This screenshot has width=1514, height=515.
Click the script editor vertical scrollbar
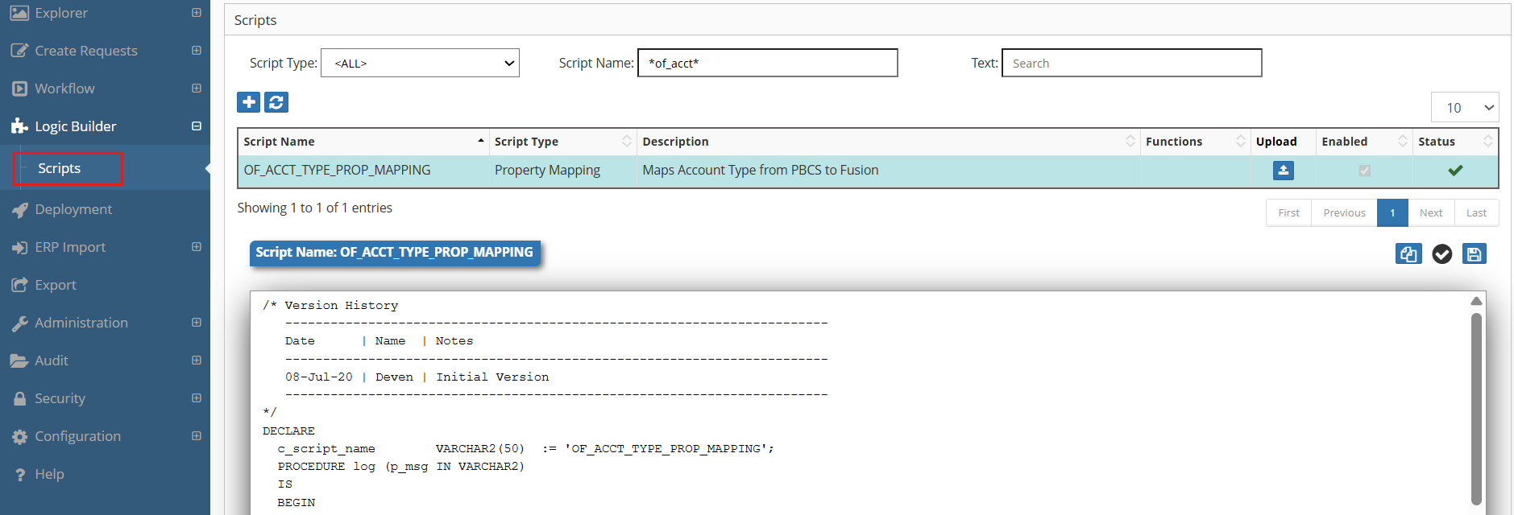(1476, 402)
